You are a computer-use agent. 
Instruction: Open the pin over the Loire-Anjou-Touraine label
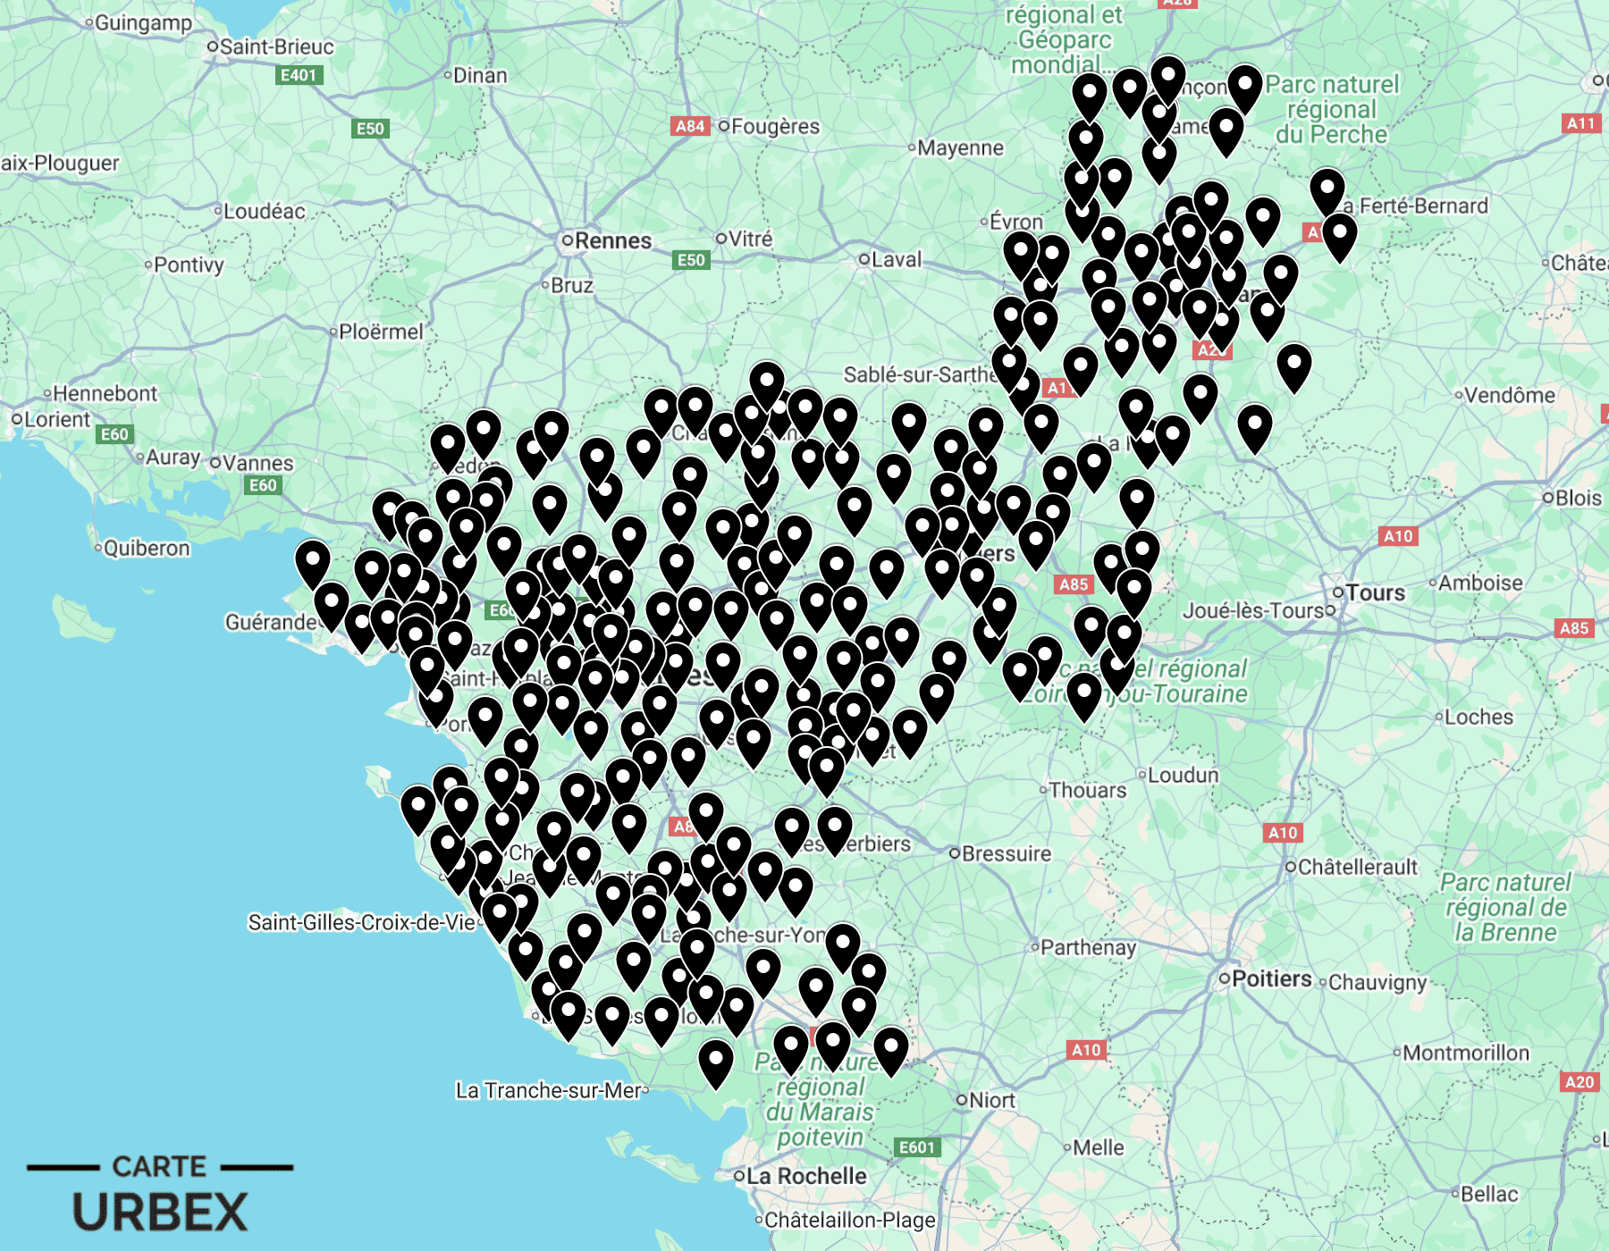(1083, 694)
